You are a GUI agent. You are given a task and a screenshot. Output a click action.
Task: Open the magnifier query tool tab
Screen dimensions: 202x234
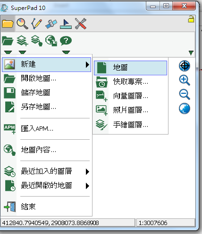[x=22, y=24]
